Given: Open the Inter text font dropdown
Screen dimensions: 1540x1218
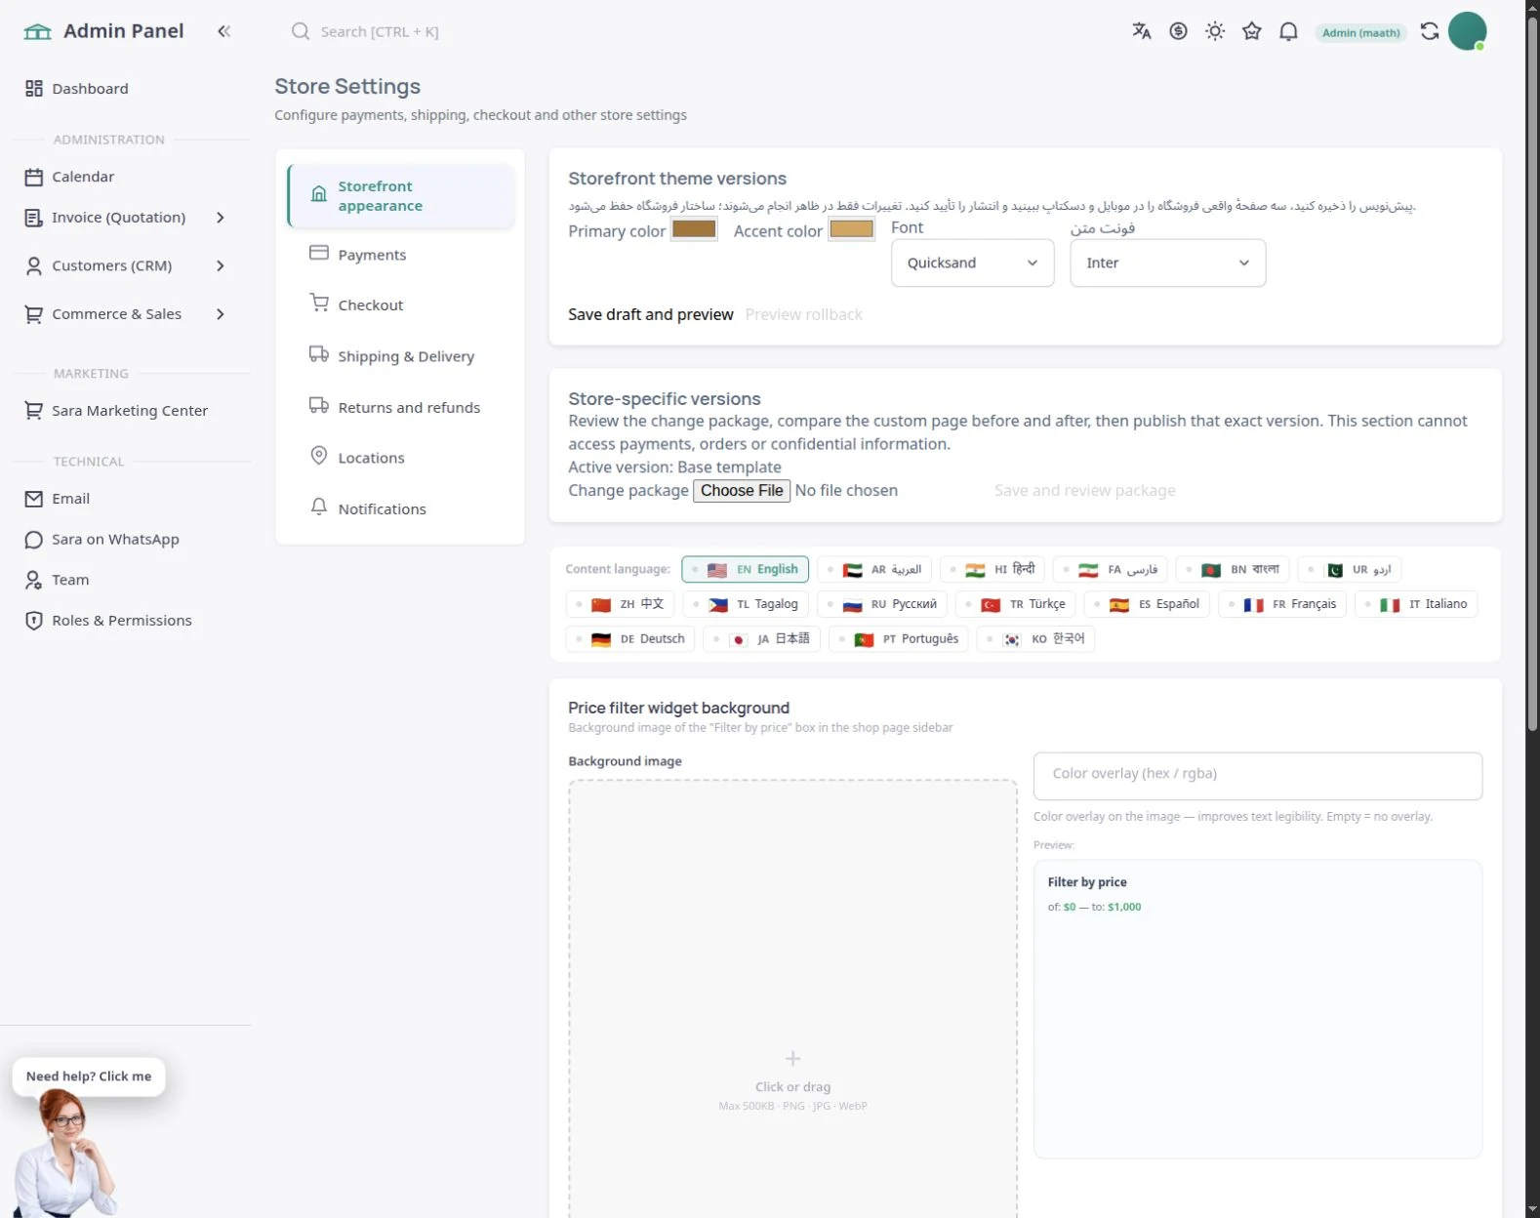Looking at the screenshot, I should tap(1168, 264).
